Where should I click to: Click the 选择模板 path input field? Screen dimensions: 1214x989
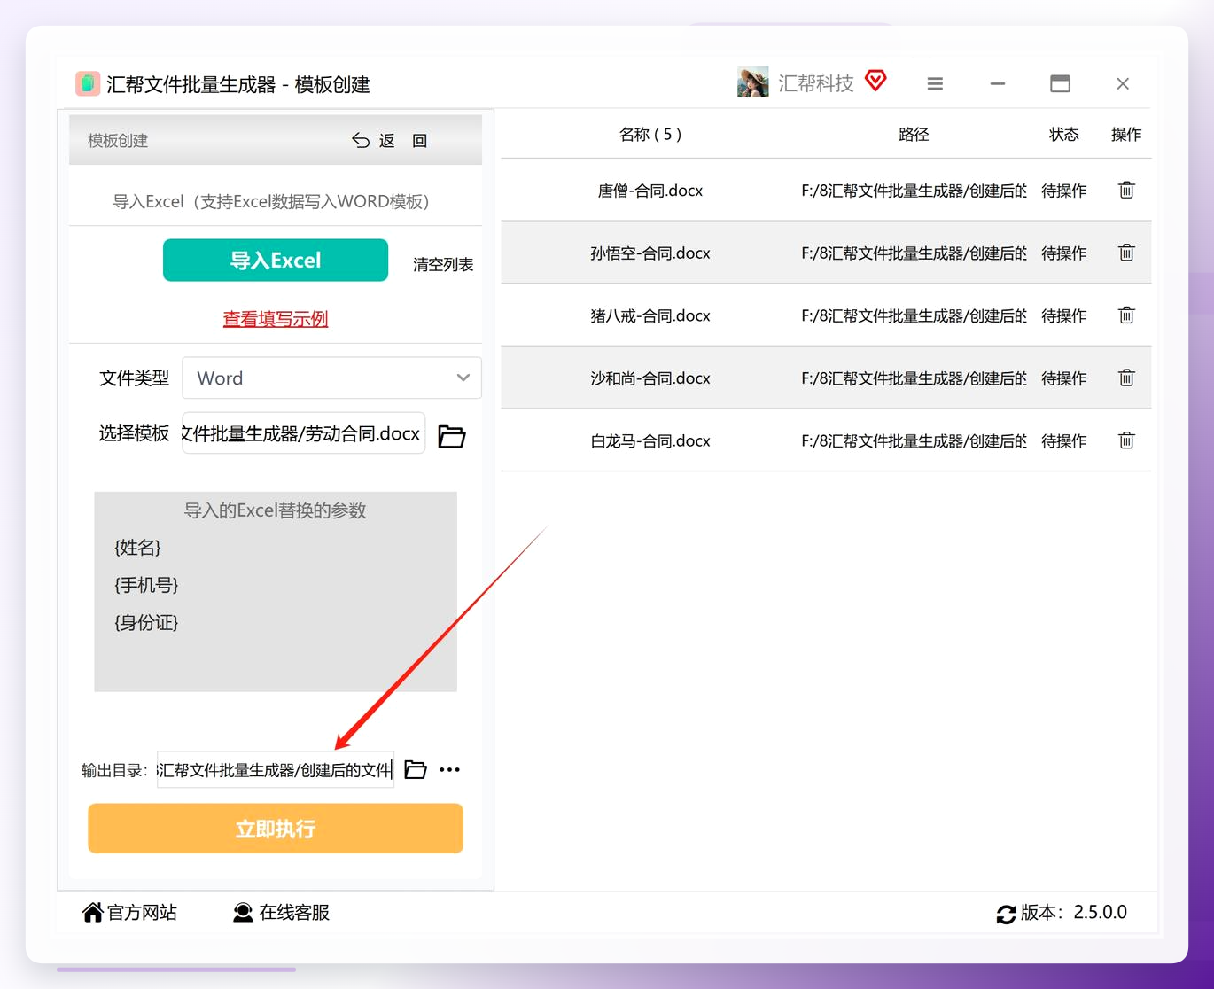click(x=304, y=433)
